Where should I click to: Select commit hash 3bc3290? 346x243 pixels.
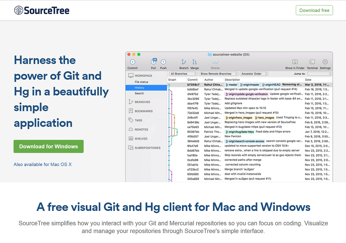click(x=193, y=99)
